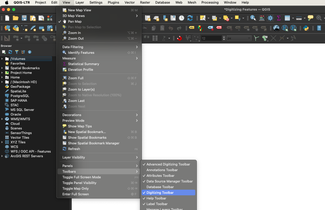Click the Add Selected Layers icon in Browser

(4, 52)
